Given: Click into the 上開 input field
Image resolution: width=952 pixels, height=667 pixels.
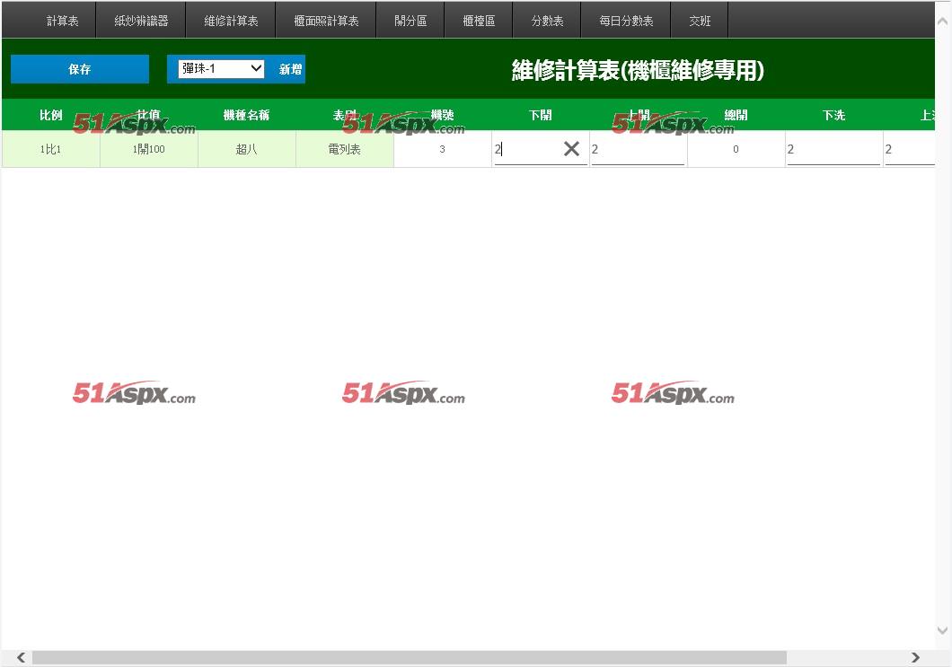Looking at the screenshot, I should pos(638,150).
